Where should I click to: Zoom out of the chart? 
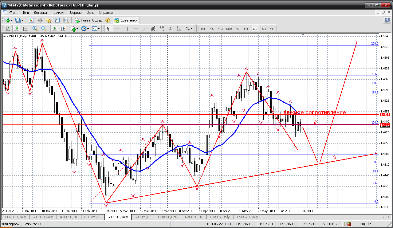[x=43, y=29]
